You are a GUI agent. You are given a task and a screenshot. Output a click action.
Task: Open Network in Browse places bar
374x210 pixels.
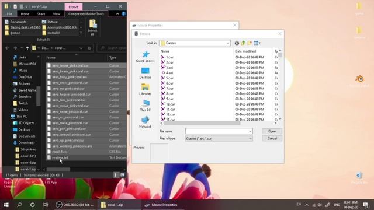[146, 123]
